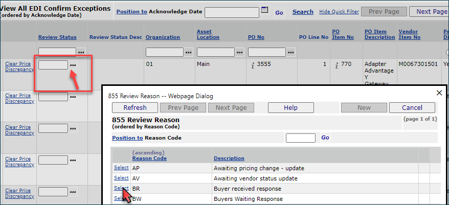The image size is (449, 205).
Task: Cancel the Review Reason dialog
Action: (412, 107)
